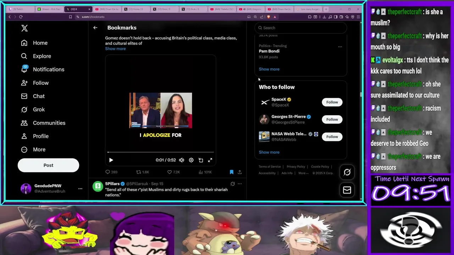Screen dimensions: 454x255
Task: Open the video in picture-in-picture
Action: [x=201, y=160]
